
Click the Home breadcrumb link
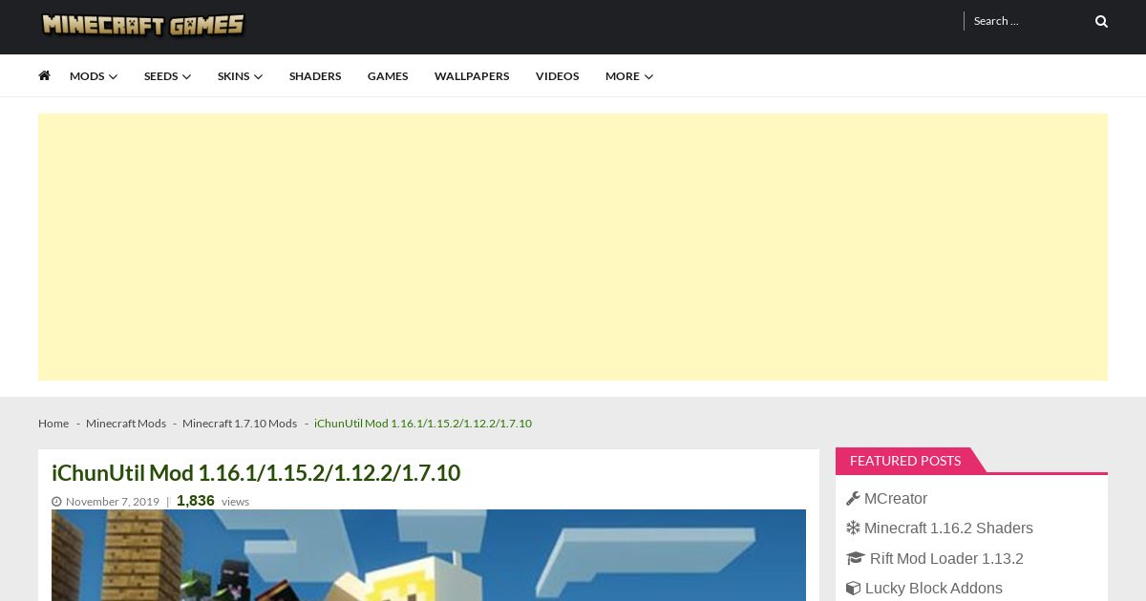click(x=53, y=424)
